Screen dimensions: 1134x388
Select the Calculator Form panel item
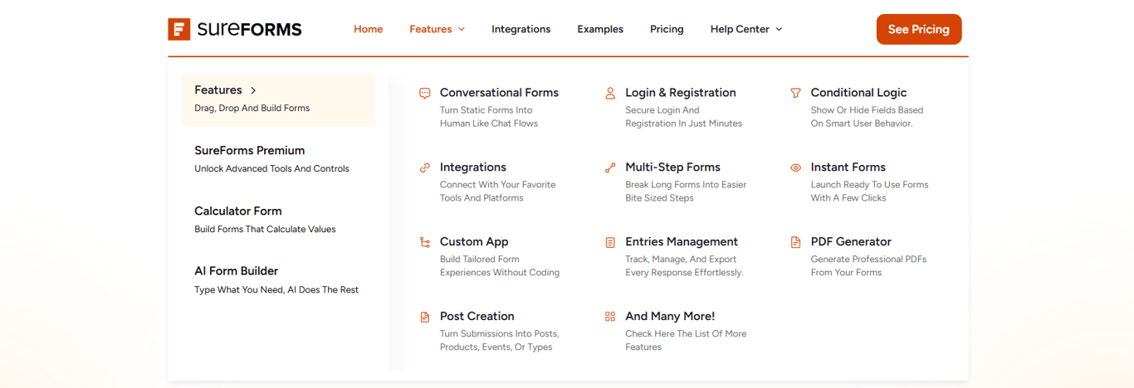[x=238, y=211]
